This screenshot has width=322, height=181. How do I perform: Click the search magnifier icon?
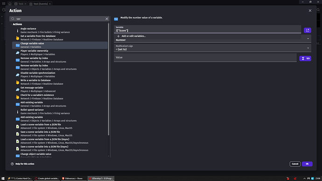coord(13,19)
